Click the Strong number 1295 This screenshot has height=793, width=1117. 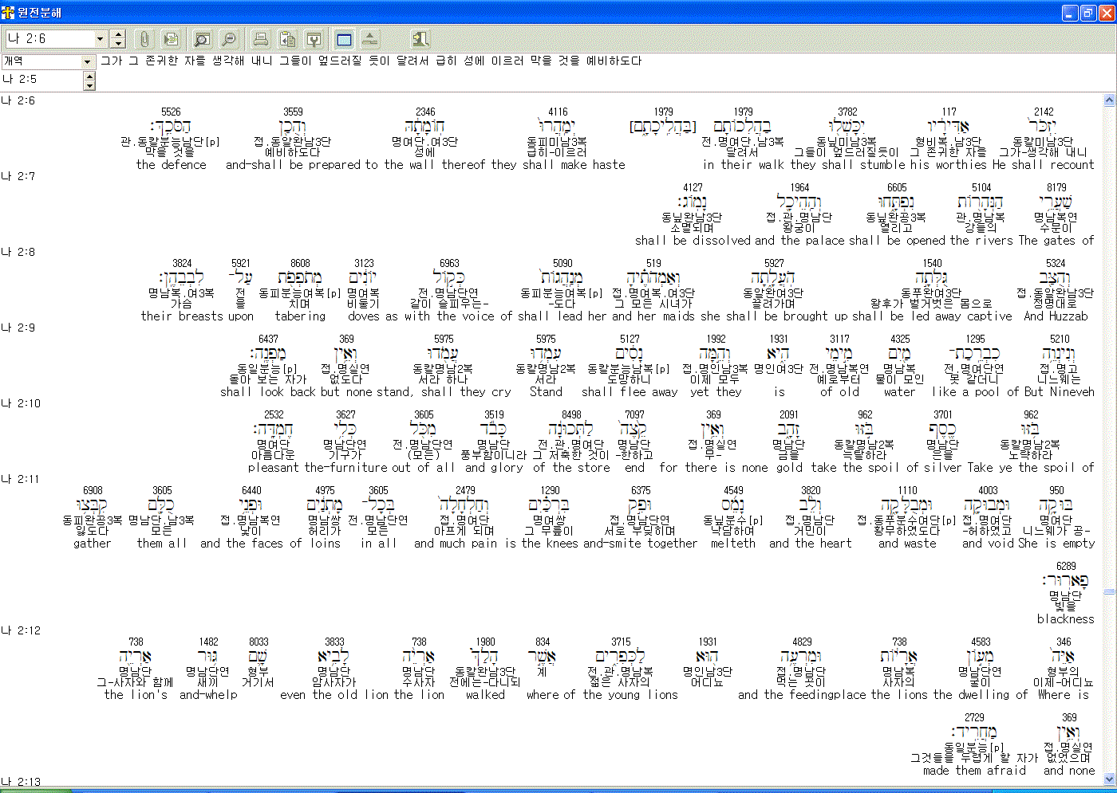click(975, 340)
